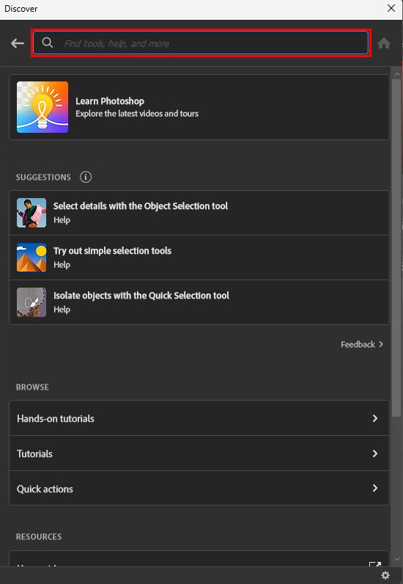Click the Learn Photoshop lightbulb thumbnail
Viewport: 403px width, 584px height.
coord(42,107)
